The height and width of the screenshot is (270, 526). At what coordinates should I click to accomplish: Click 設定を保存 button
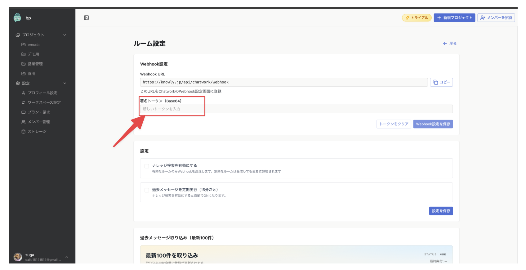click(441, 211)
